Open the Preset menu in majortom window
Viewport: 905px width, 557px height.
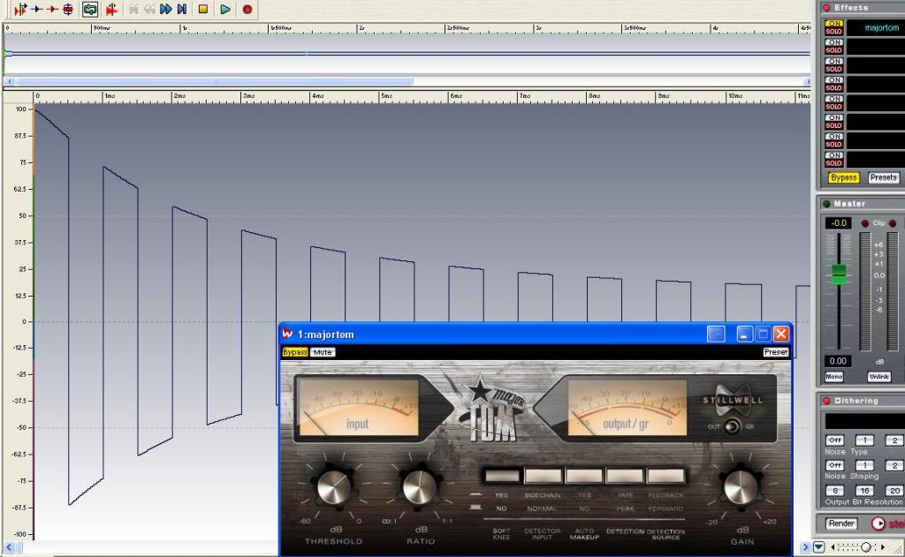click(x=776, y=352)
